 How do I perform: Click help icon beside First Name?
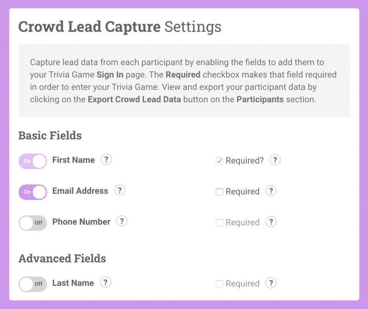coord(106,160)
